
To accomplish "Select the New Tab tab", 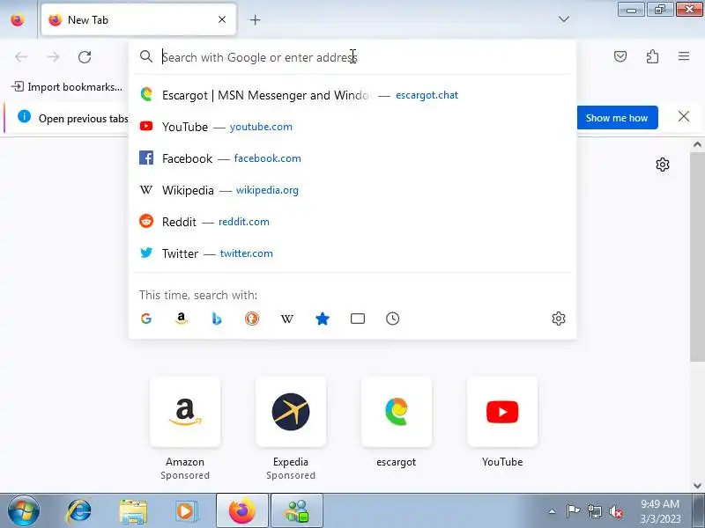I will 138,19.
